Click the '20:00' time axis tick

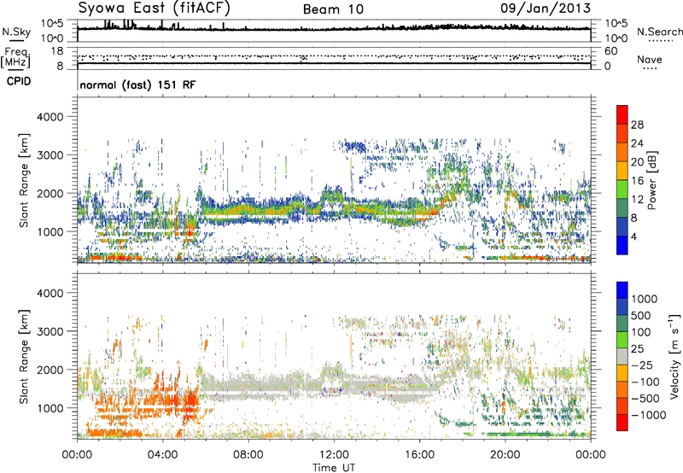click(505, 455)
